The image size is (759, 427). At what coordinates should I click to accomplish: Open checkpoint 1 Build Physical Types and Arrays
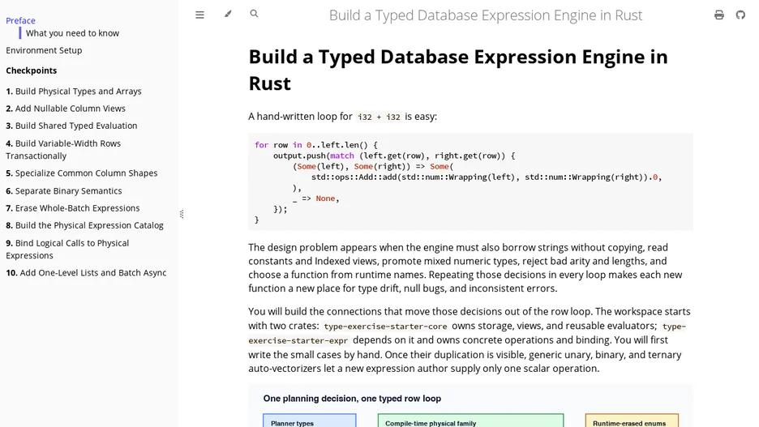tap(74, 91)
